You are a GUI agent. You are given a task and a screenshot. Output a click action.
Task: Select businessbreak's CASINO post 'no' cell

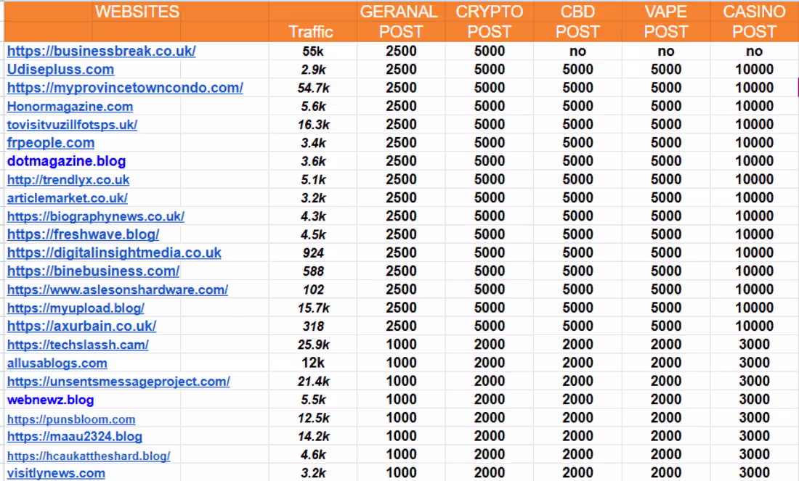click(754, 51)
